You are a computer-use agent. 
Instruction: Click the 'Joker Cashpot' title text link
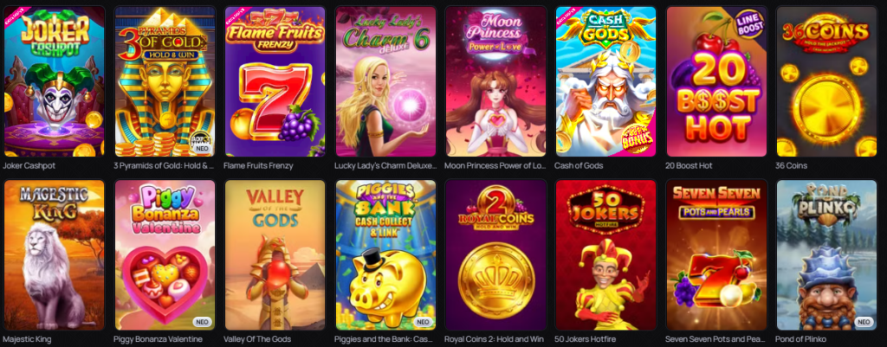pos(29,165)
